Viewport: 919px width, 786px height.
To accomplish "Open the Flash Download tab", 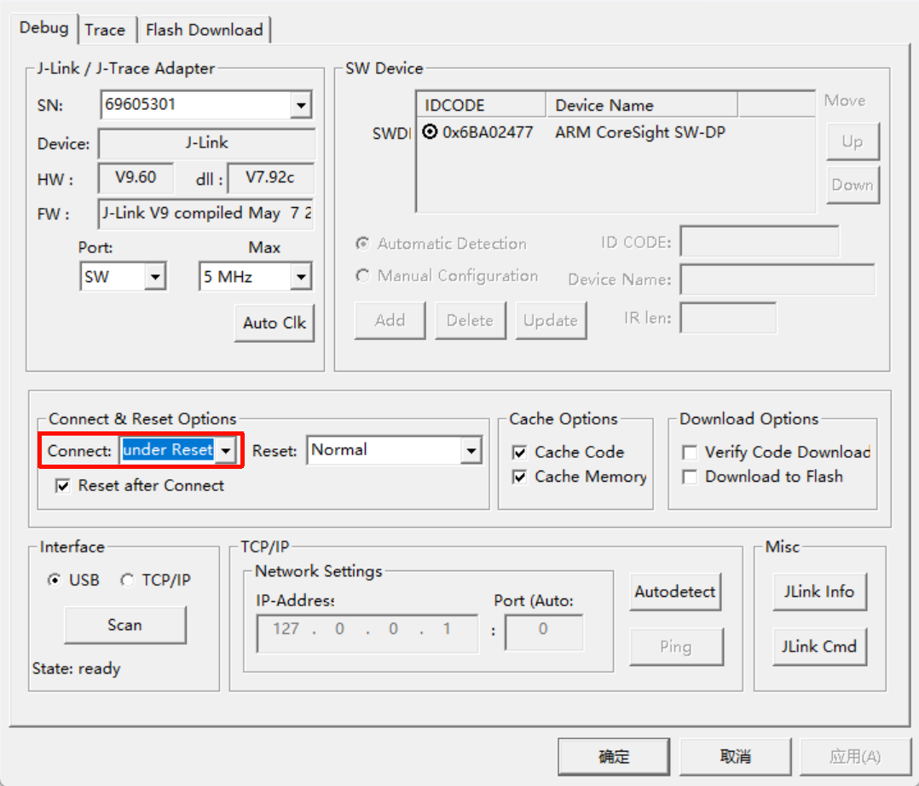I will click(204, 30).
